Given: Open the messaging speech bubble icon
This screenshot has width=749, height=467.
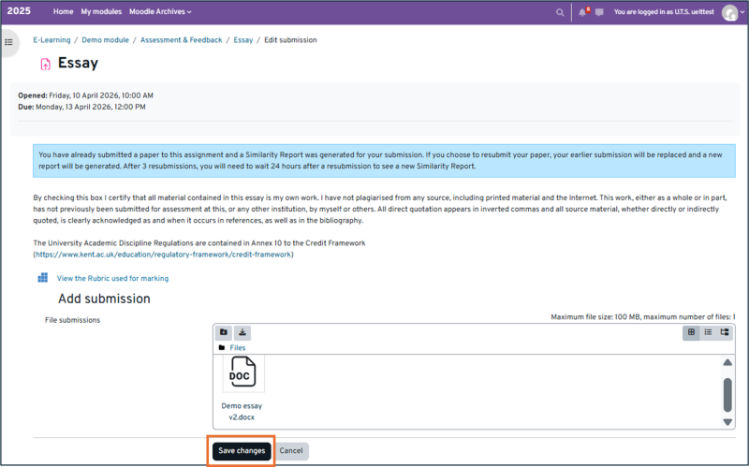Looking at the screenshot, I should (599, 12).
